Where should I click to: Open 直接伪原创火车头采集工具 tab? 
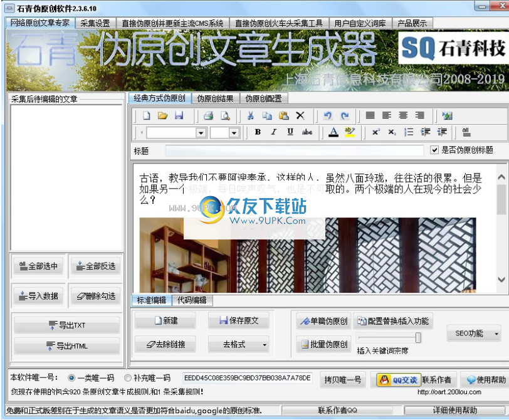click(x=279, y=23)
